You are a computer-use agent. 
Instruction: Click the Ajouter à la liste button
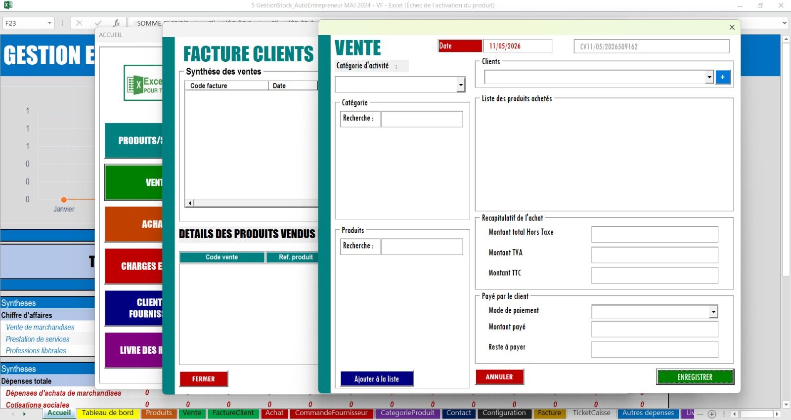(x=377, y=379)
